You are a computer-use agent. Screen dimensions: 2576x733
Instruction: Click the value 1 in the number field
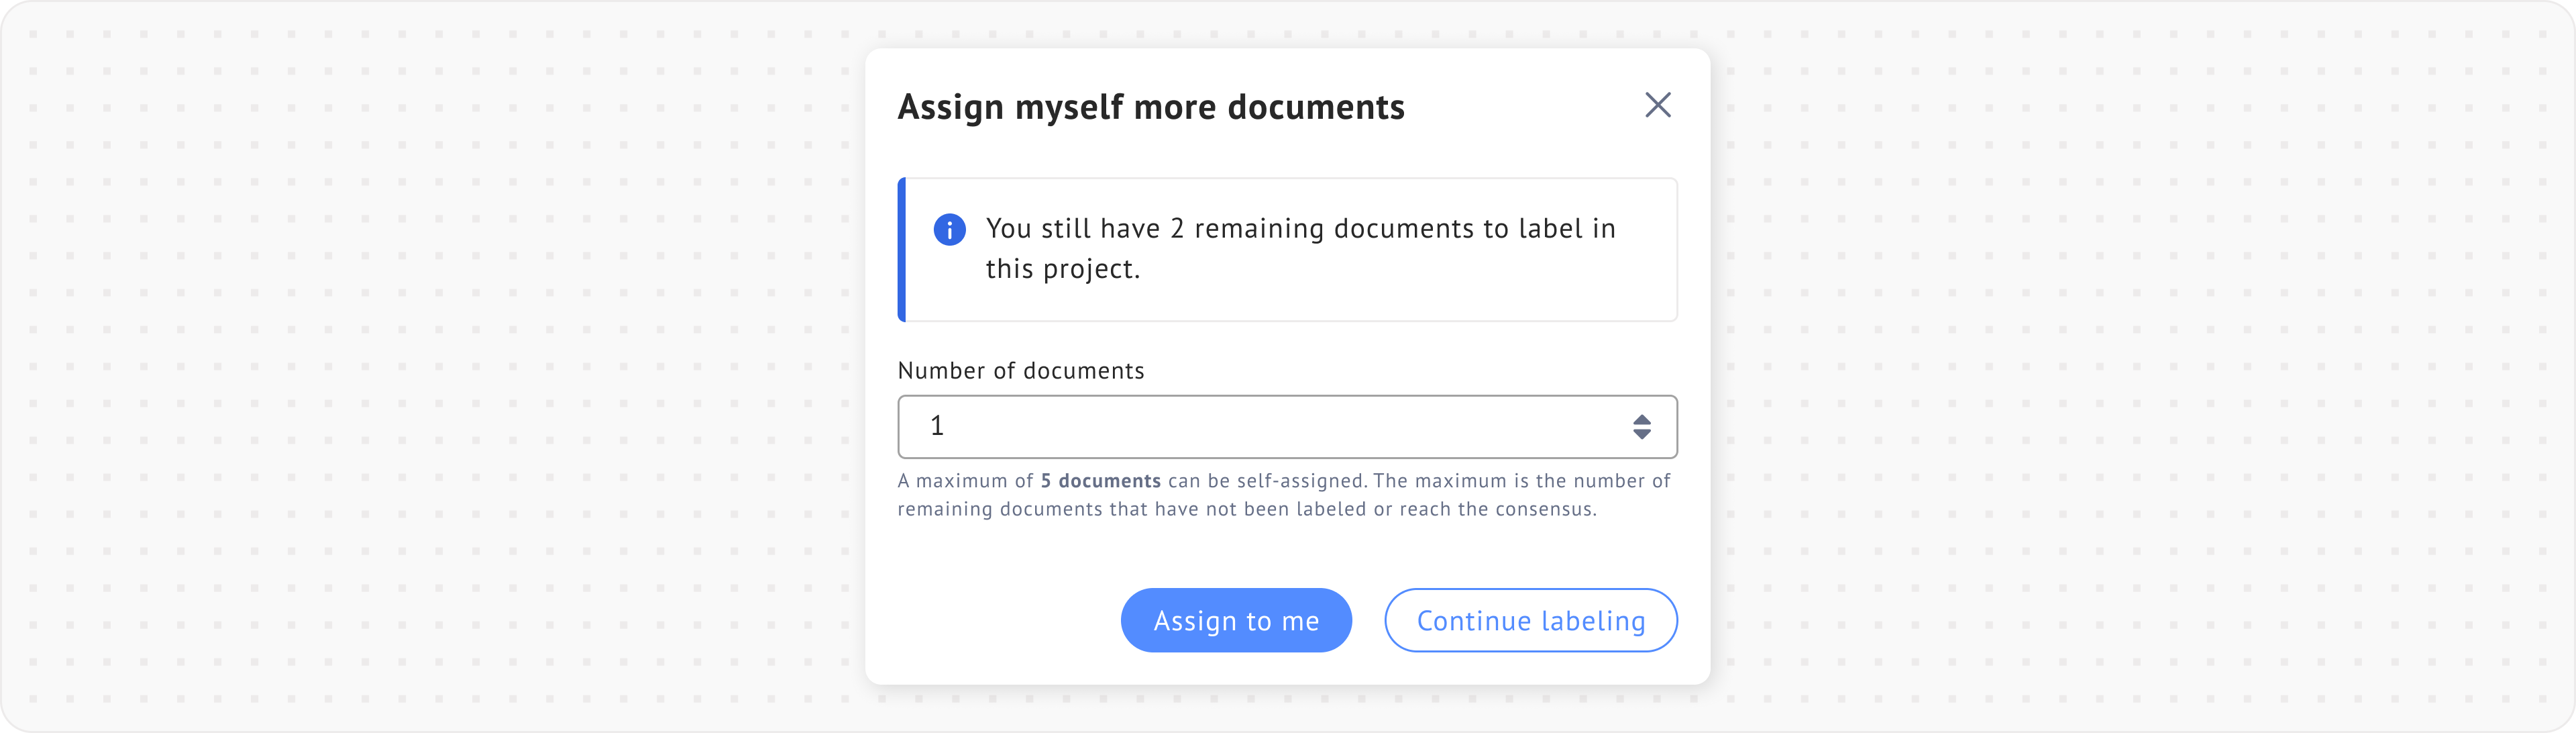(x=937, y=426)
